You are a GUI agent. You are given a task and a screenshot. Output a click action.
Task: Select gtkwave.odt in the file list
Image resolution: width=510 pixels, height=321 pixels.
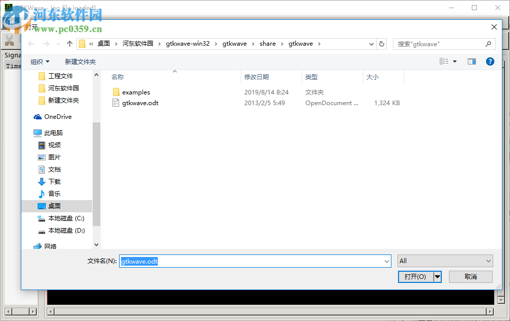tap(139, 103)
